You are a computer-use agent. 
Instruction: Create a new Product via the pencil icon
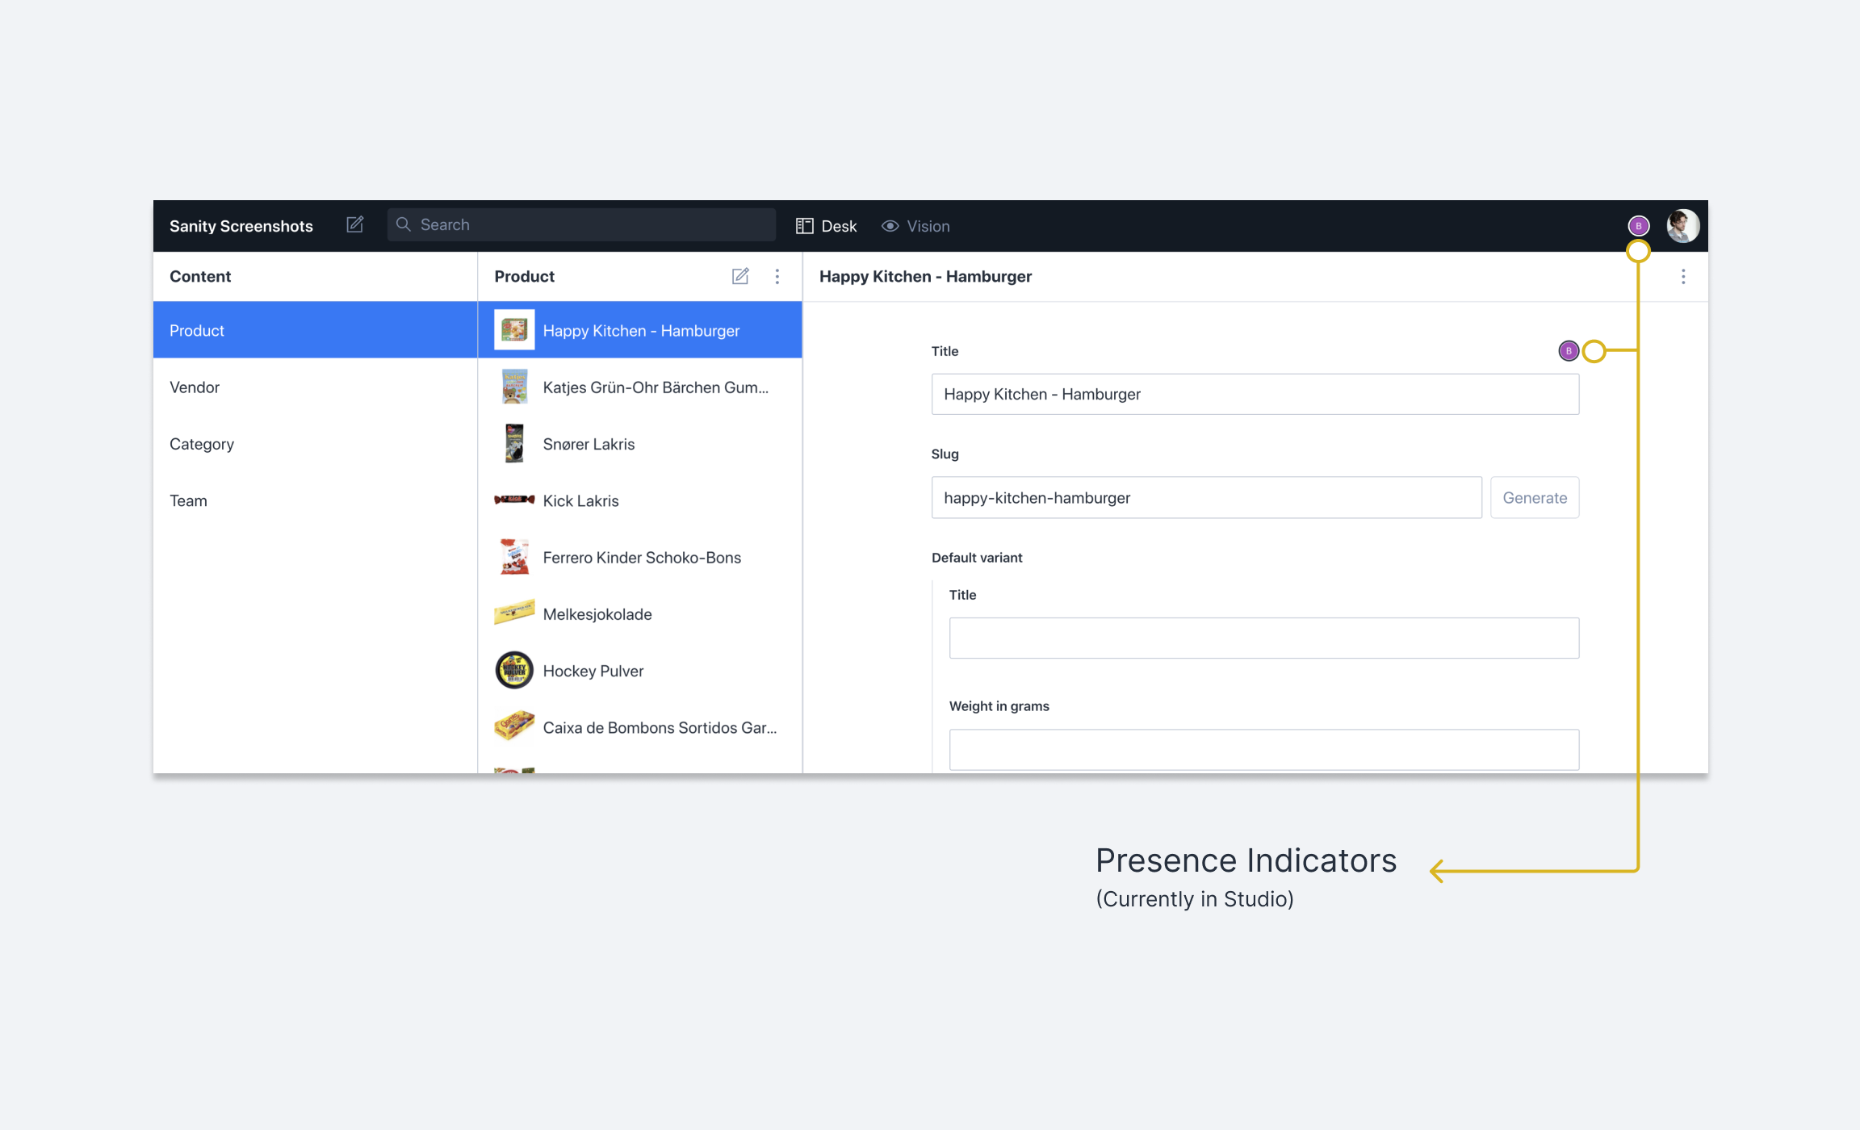click(x=740, y=276)
